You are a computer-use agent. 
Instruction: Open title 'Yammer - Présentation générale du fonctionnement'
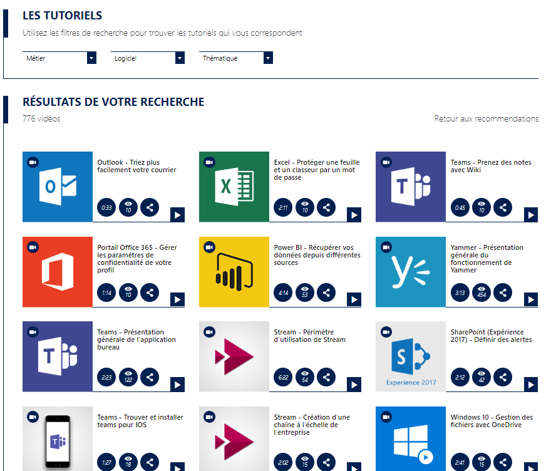487,259
